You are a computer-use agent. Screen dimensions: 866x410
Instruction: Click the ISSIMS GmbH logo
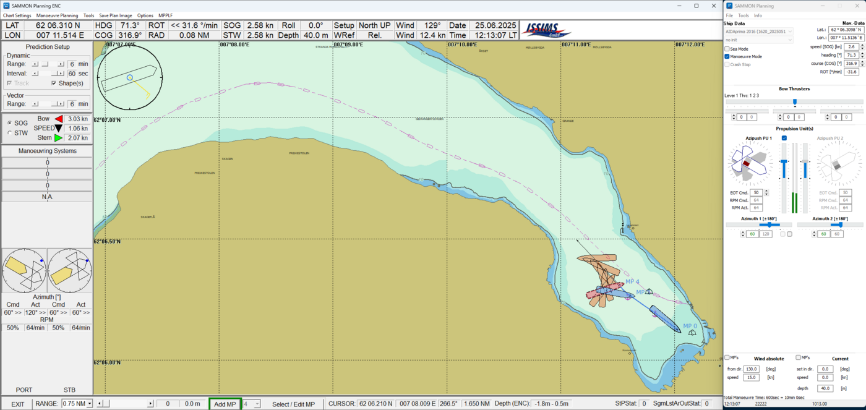pyautogui.click(x=547, y=30)
